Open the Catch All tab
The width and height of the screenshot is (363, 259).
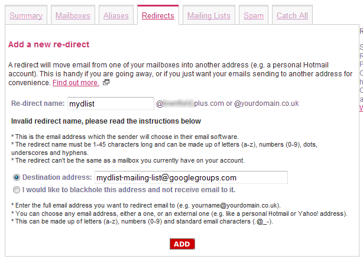[292, 15]
